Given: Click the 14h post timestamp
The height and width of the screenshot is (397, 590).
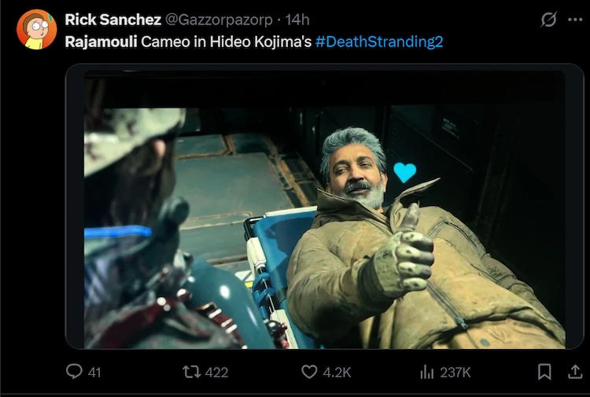Looking at the screenshot, I should point(297,19).
